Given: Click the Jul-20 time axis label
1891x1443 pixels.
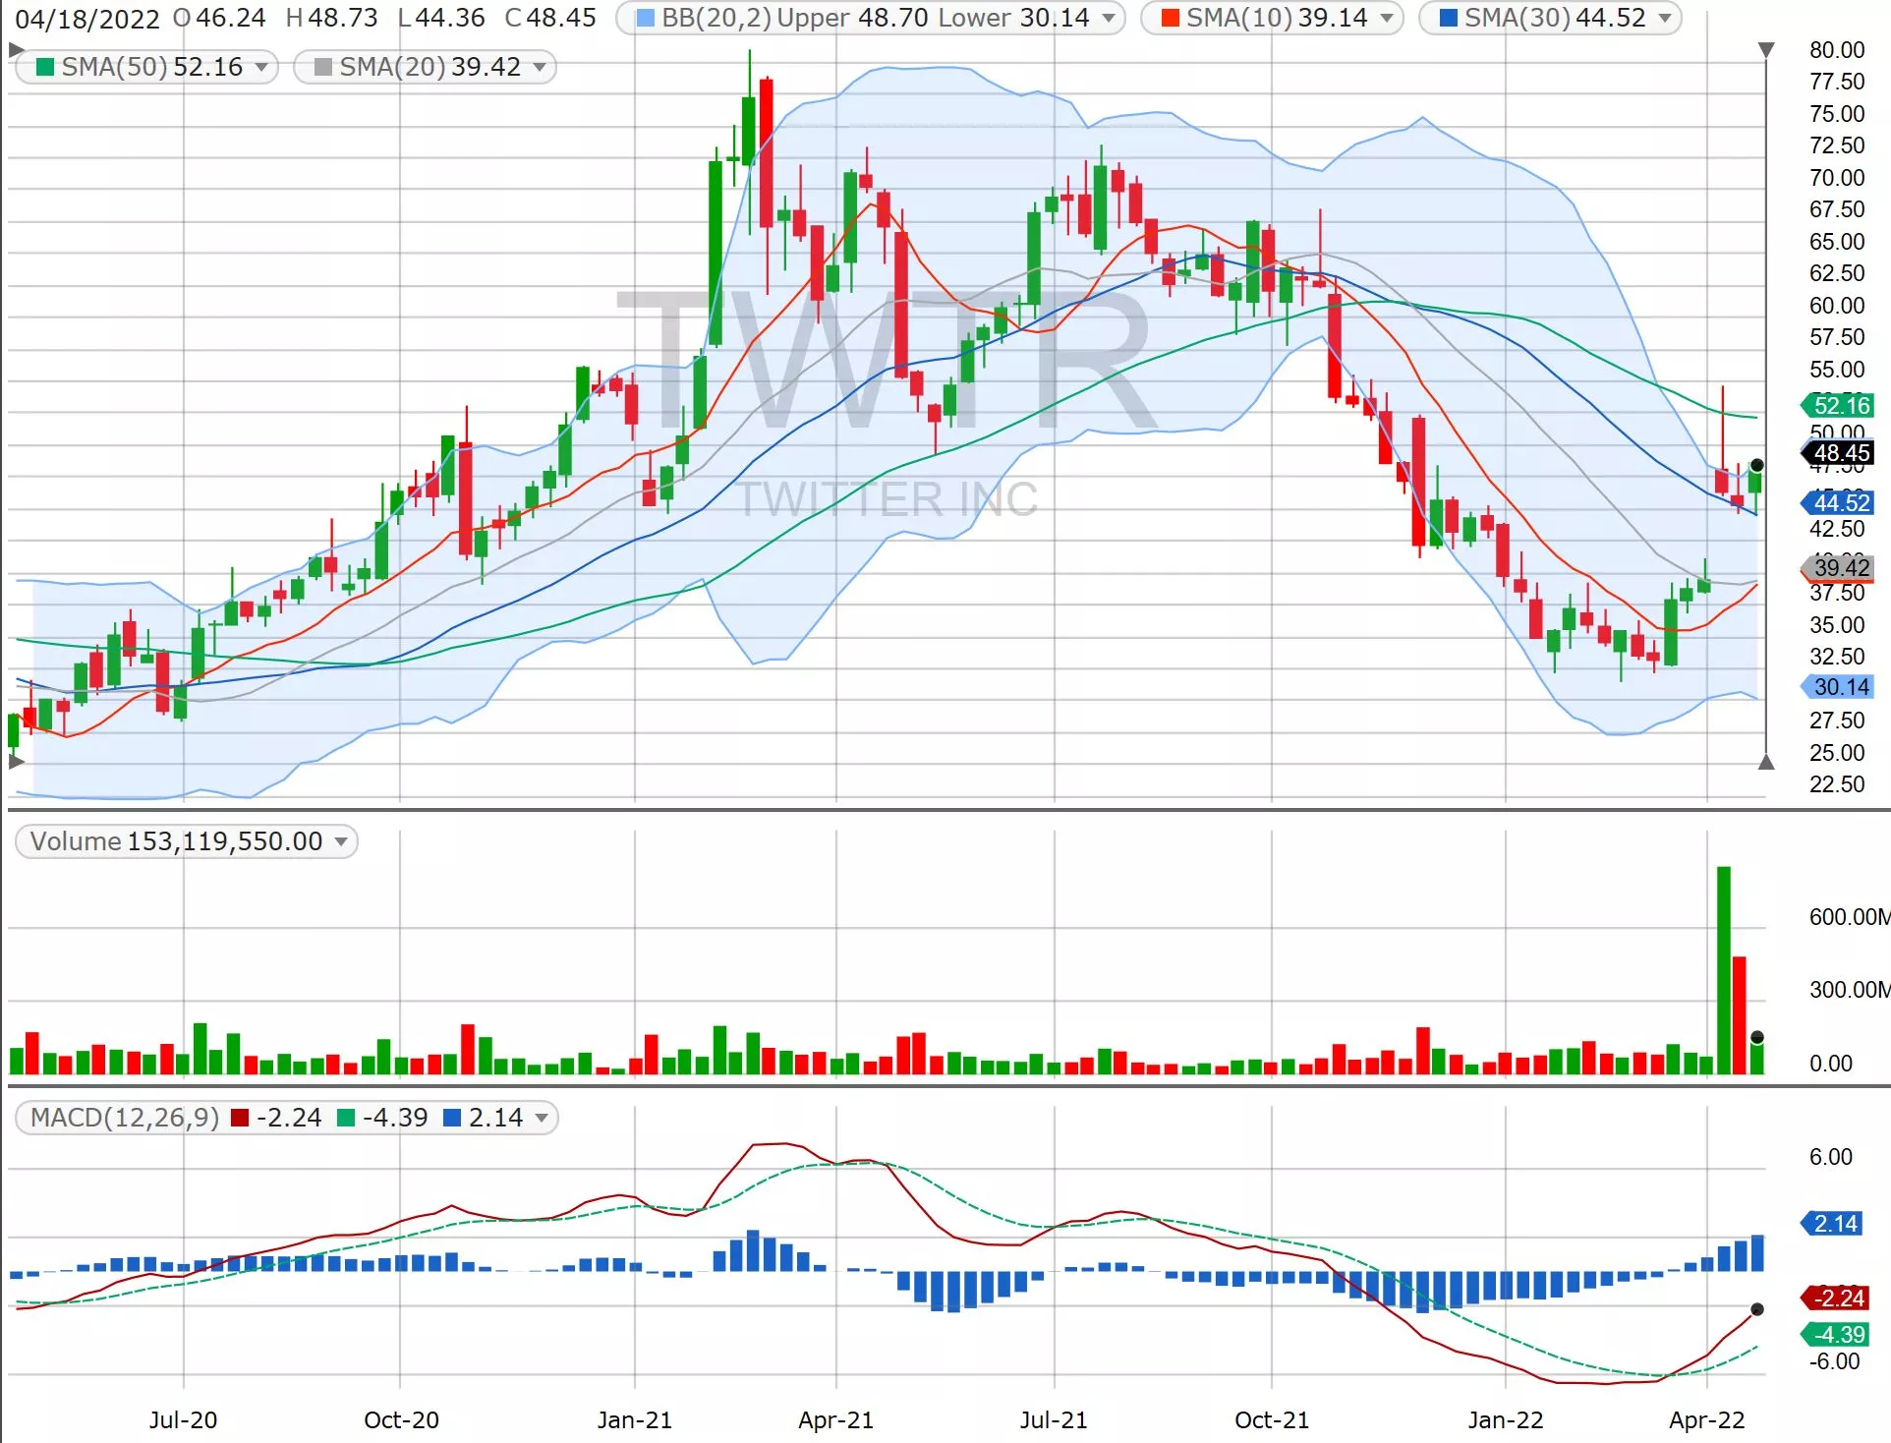Looking at the screenshot, I should coord(184,1419).
